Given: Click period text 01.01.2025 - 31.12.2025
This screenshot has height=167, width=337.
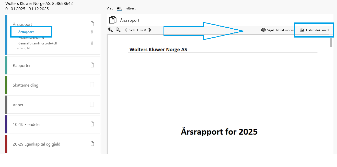Looking at the screenshot, I should [27, 9].
